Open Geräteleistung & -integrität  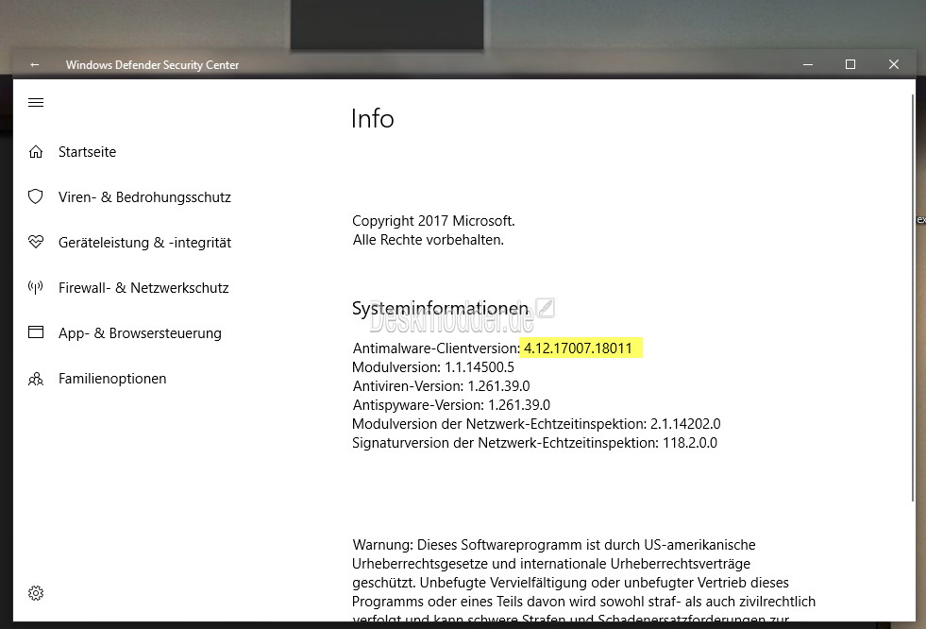[144, 243]
